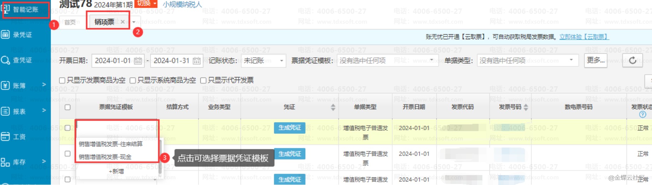Click the 报表 reports sidebar icon
This screenshot has width=652, height=185.
pyautogui.click(x=5, y=111)
